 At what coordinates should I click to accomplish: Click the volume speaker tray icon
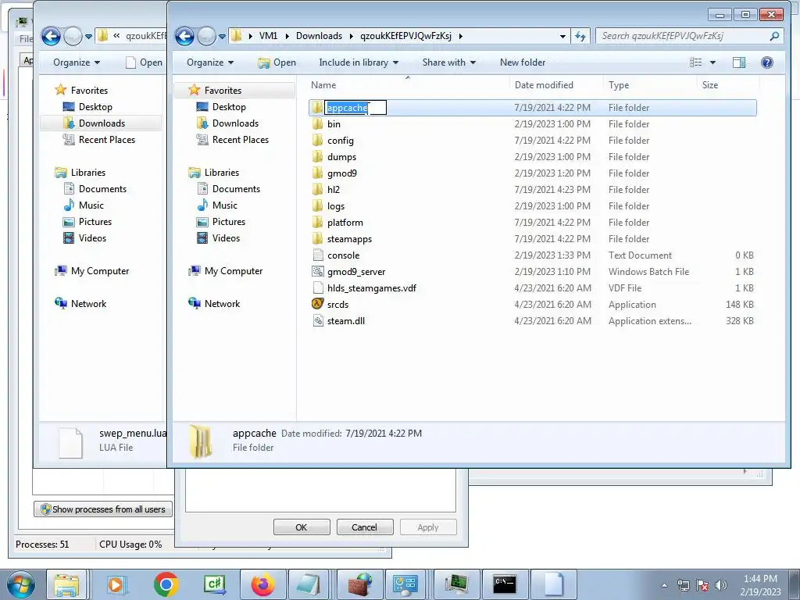pos(720,585)
